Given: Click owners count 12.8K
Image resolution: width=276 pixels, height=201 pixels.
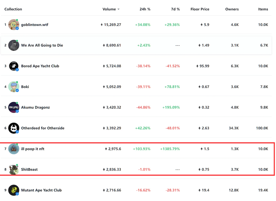Looking at the screenshot, I should coord(234,190).
